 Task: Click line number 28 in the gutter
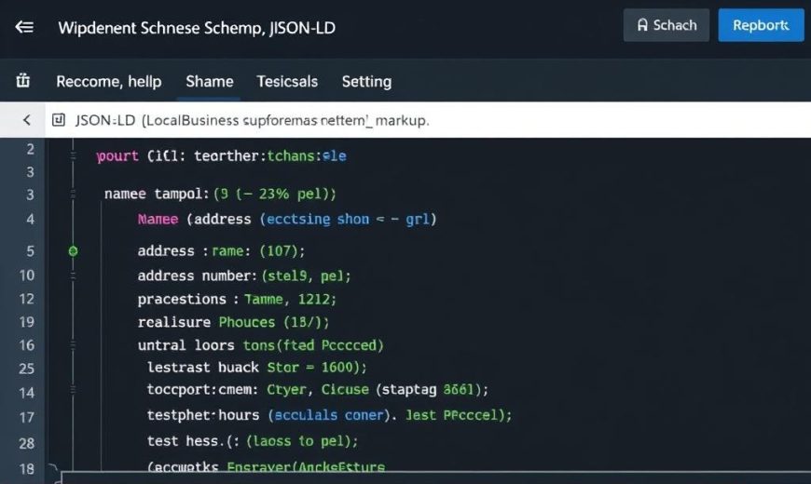click(x=26, y=443)
